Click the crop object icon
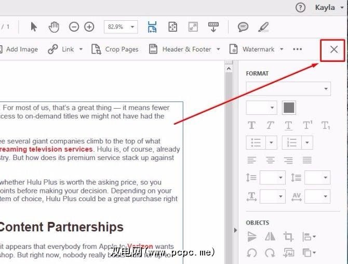348x264 pixels. click(x=288, y=236)
